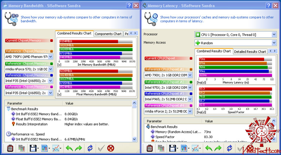This screenshot has height=155, width=281.
Task: Click line graph icon in Memory Latency toolbar
Action: [x=195, y=148]
